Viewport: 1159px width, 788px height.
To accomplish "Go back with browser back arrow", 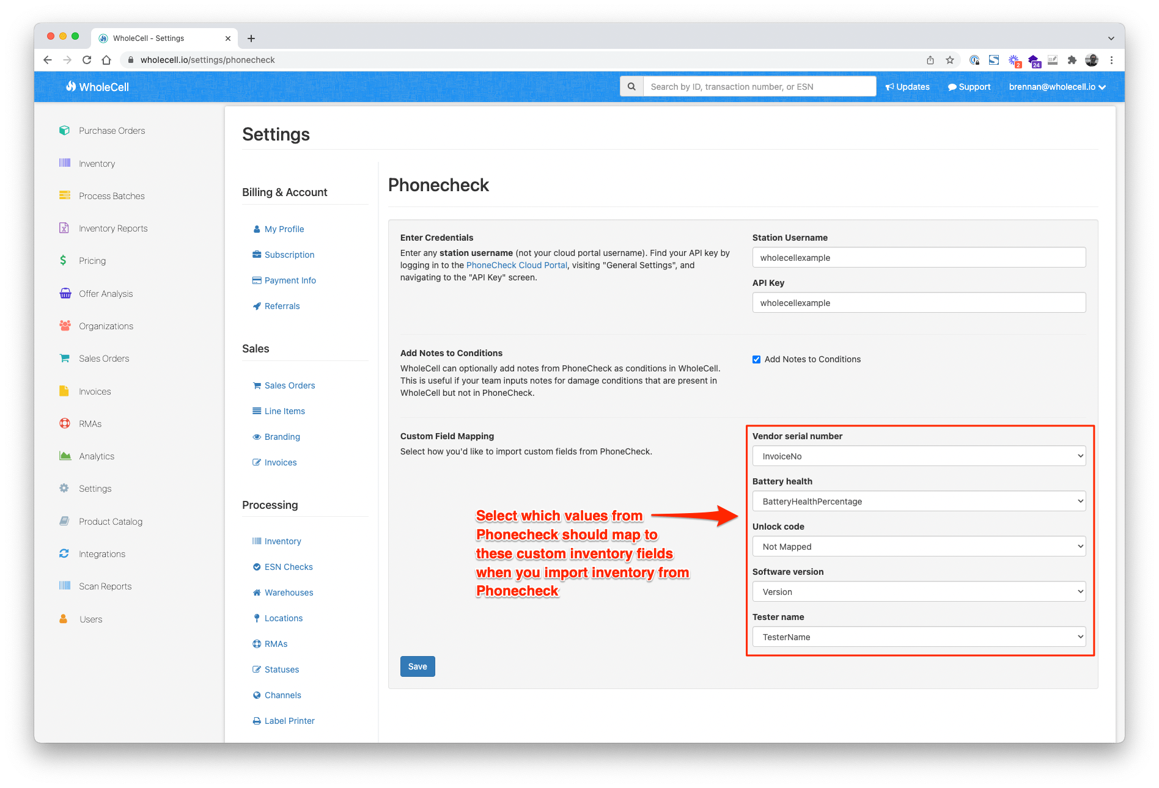I will click(x=48, y=60).
